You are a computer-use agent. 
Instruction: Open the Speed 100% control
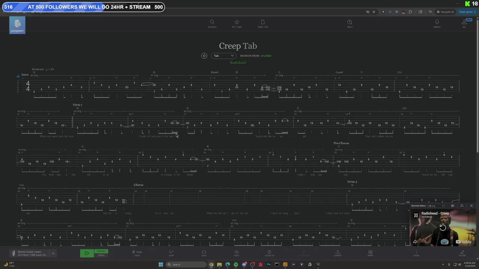point(137,253)
